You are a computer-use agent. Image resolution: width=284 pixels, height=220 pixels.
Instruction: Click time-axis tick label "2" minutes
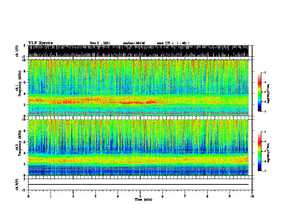coord(73,196)
